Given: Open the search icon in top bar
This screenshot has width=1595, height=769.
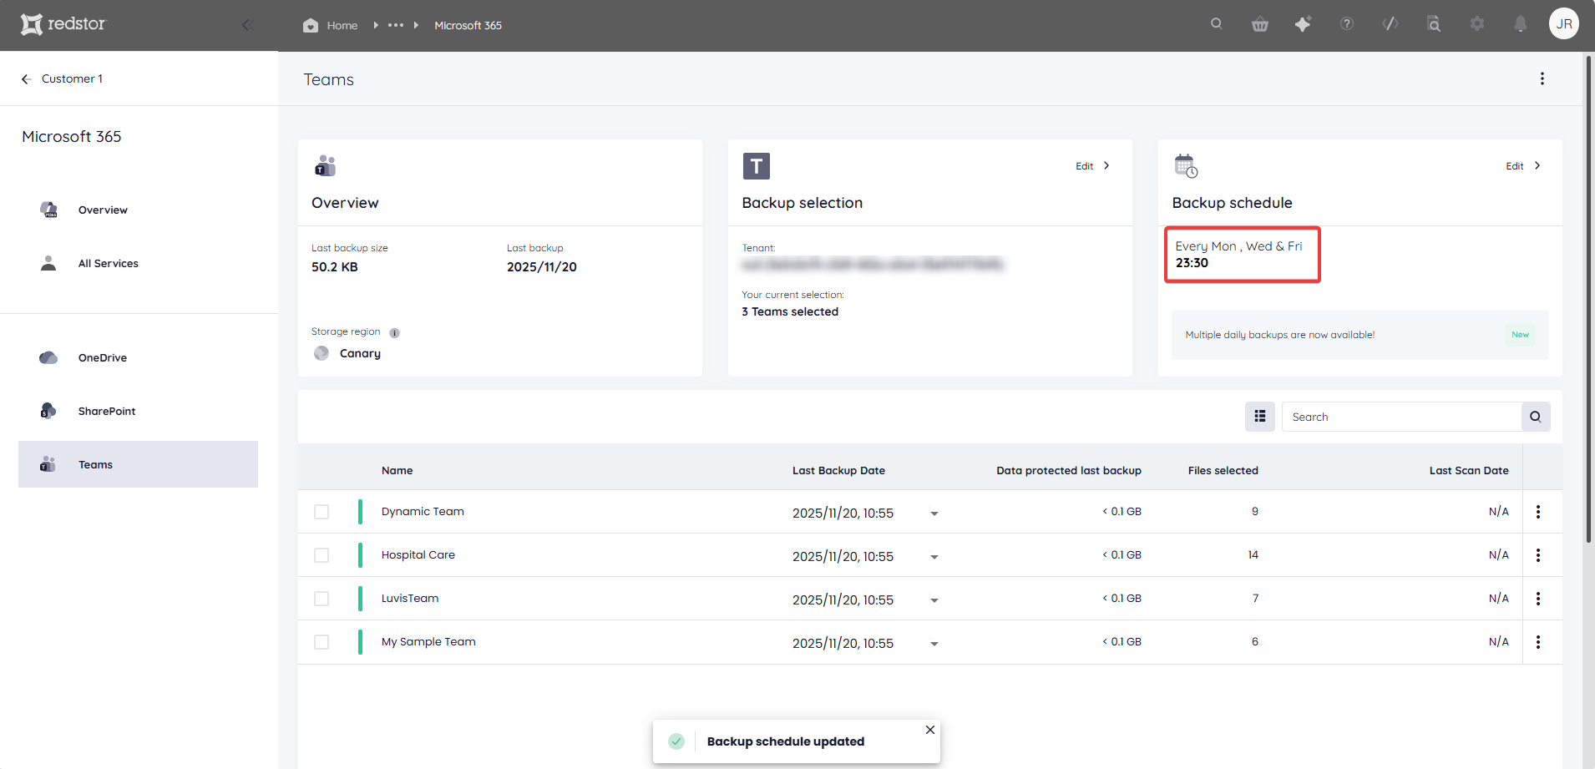Looking at the screenshot, I should 1217,24.
